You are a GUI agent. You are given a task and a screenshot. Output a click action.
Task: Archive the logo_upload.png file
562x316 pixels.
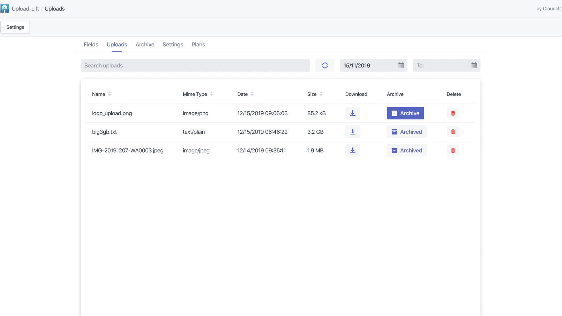[405, 113]
